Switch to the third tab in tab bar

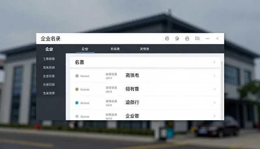(x=144, y=49)
